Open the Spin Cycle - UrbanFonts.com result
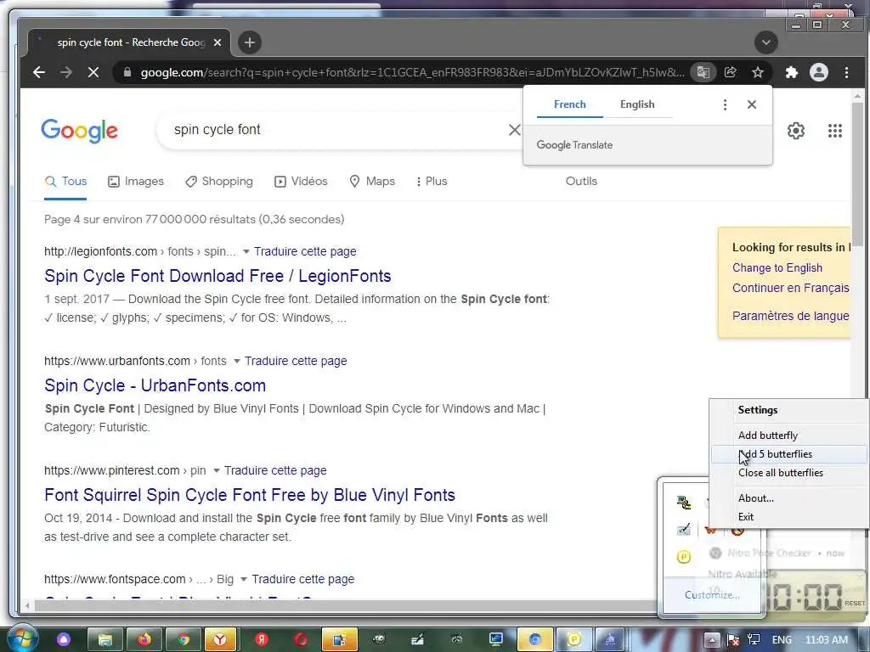 point(155,385)
